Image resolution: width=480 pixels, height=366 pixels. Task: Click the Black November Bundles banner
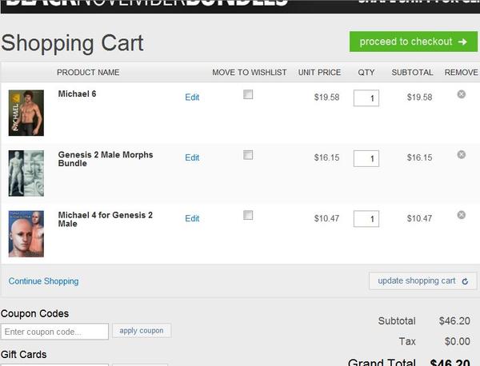(x=240, y=6)
